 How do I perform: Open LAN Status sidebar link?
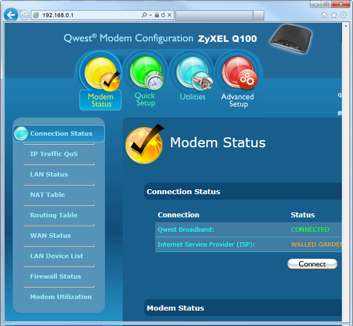point(49,174)
